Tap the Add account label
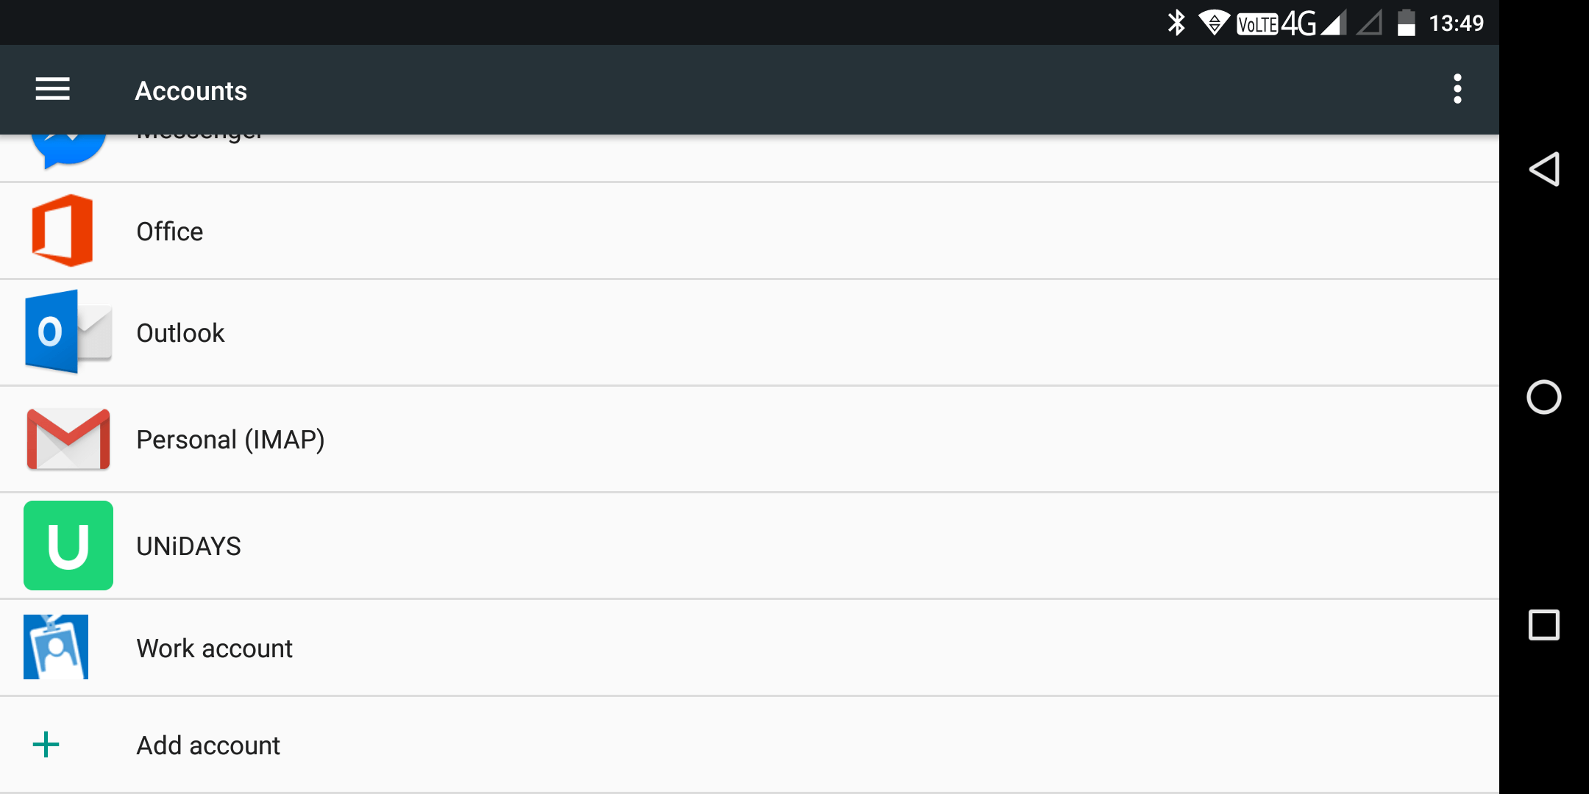The width and height of the screenshot is (1589, 794). (208, 745)
